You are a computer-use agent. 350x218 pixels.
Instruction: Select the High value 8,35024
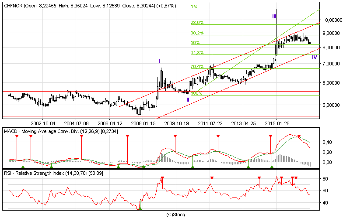coord(79,6)
